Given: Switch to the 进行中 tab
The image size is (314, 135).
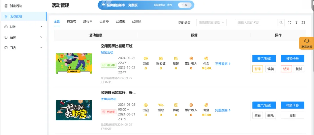Looking at the screenshot, I should tap(88, 21).
